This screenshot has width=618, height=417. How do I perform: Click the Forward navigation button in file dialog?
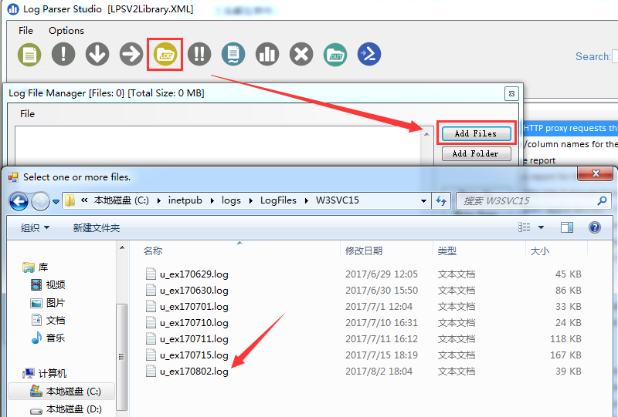coord(40,201)
